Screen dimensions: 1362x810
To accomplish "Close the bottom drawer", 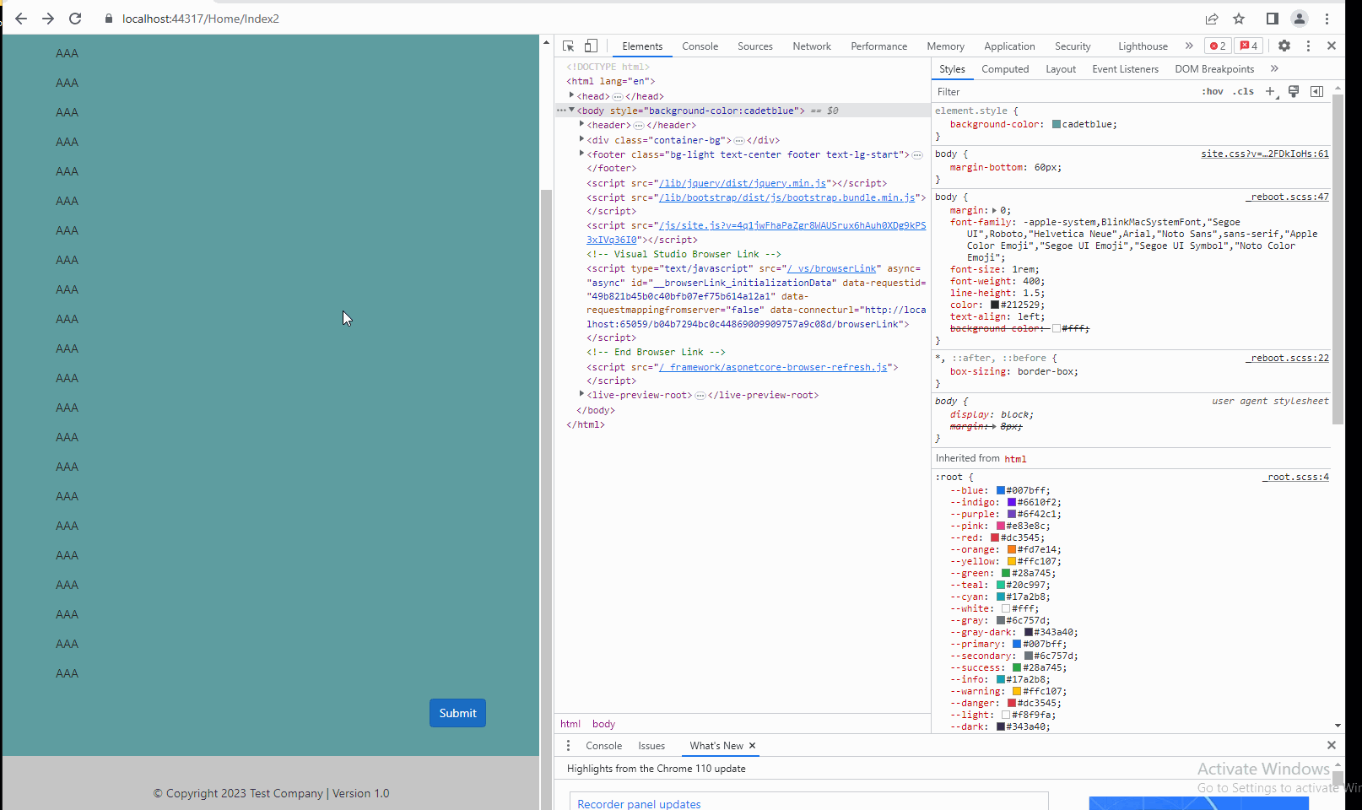I will (1332, 745).
